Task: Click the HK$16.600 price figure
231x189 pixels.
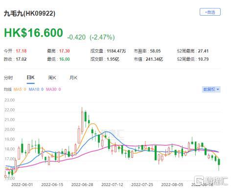Action: pos(33,33)
